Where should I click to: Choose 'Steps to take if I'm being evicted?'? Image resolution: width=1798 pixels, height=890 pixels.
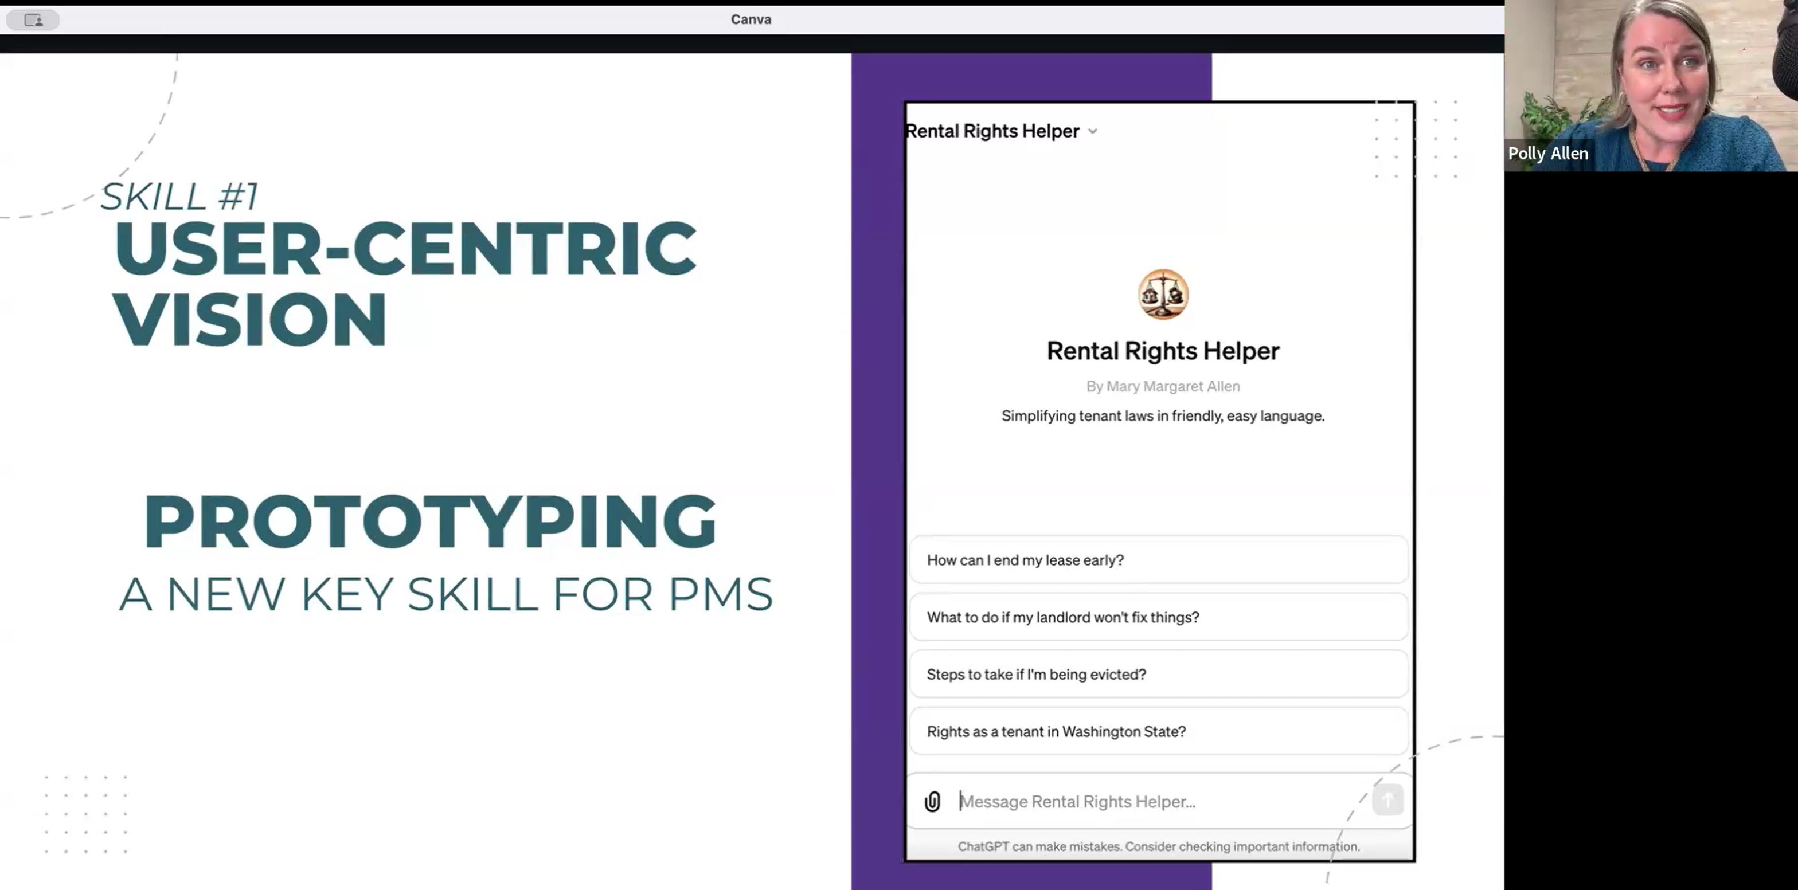point(1159,675)
